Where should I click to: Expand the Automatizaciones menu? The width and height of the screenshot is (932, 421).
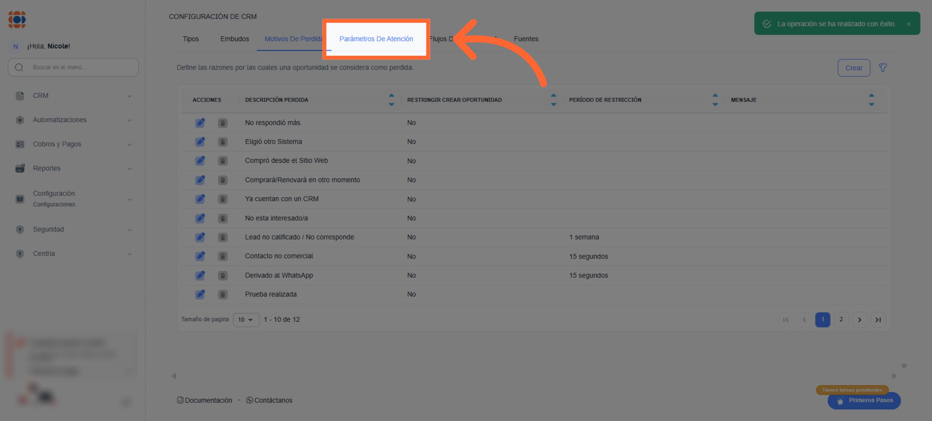coord(73,120)
